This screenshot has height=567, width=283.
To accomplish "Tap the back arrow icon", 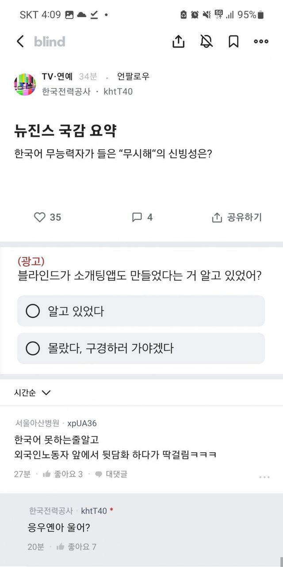I will pyautogui.click(x=20, y=42).
